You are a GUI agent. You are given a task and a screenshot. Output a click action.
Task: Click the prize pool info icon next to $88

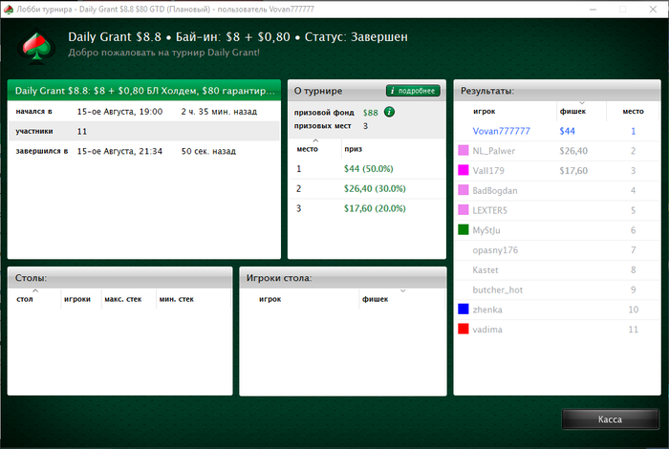coord(389,112)
